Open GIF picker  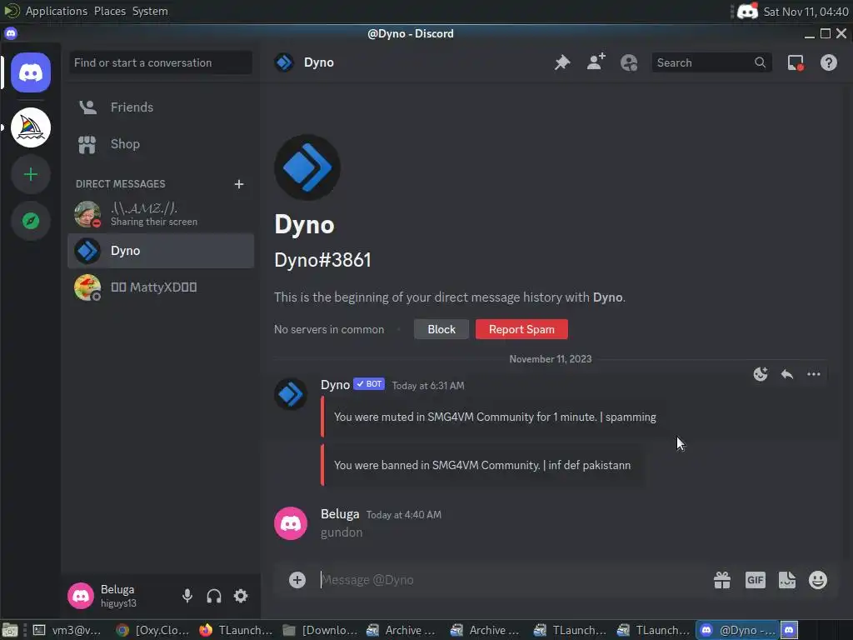pos(755,580)
